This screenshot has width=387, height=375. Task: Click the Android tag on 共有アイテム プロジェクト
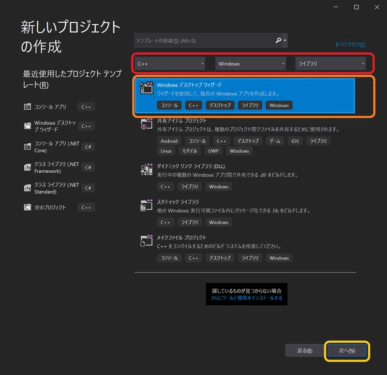(x=169, y=141)
